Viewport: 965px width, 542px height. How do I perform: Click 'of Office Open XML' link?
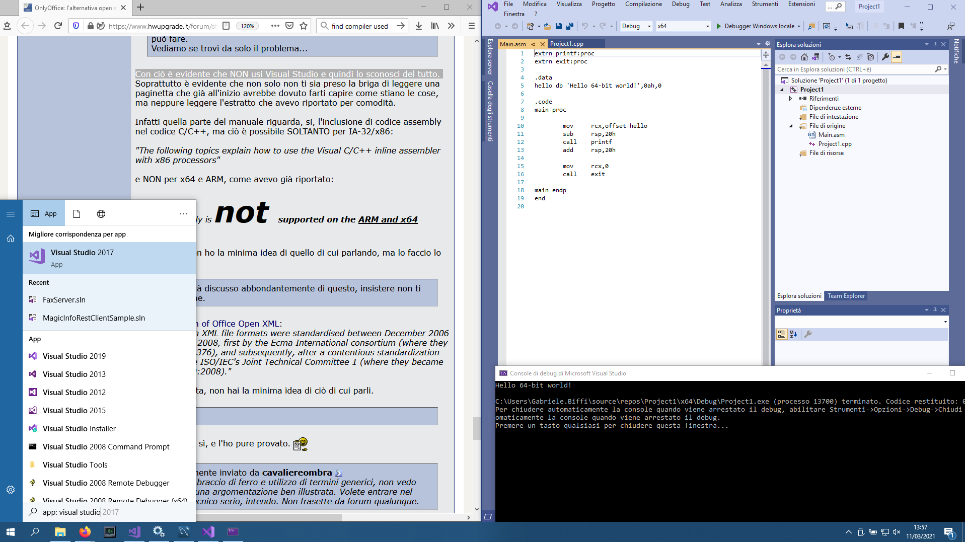[242, 324]
